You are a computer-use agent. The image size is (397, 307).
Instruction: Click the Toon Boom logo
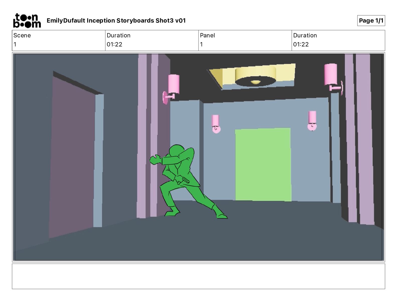tap(27, 20)
